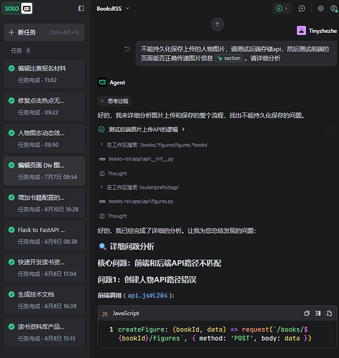Open the new chat bubble icon
The height and width of the screenshot is (358, 339).
302,9
